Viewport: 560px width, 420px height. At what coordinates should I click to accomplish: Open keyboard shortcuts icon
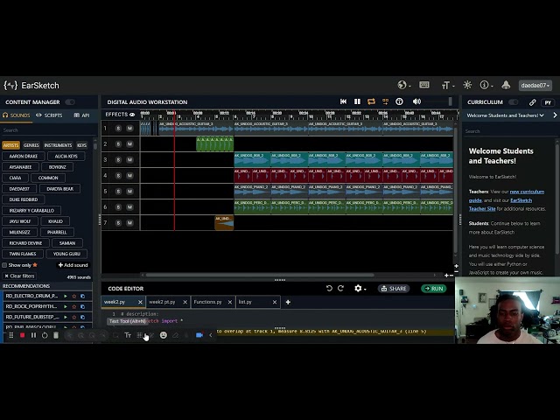[424, 85]
